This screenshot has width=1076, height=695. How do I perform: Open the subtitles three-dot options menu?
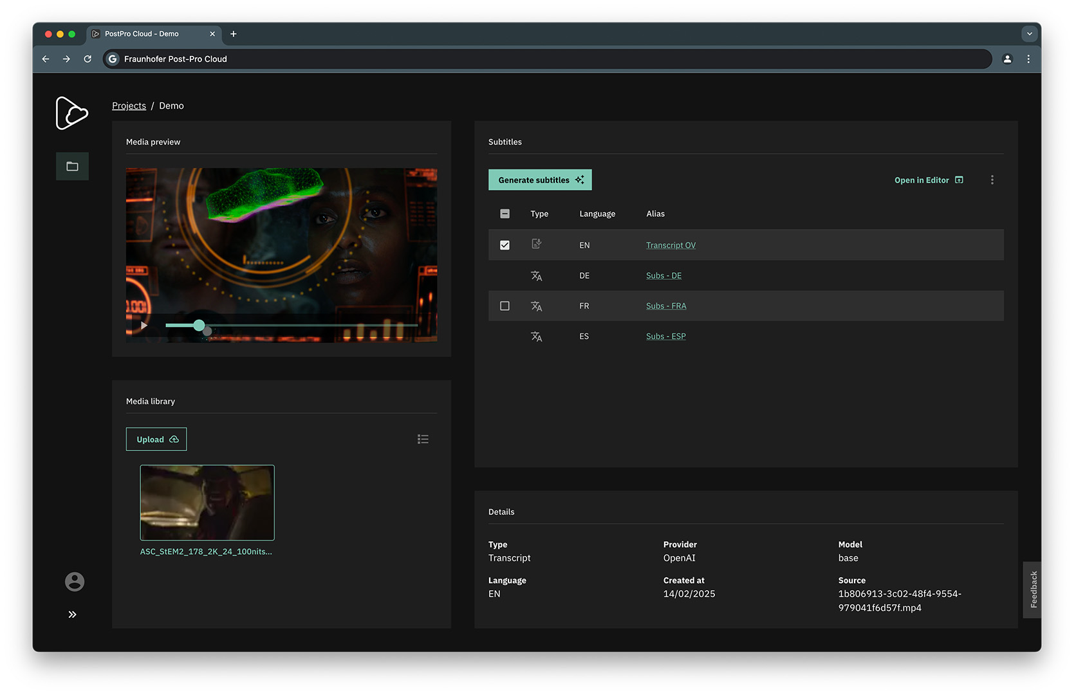[x=992, y=180]
